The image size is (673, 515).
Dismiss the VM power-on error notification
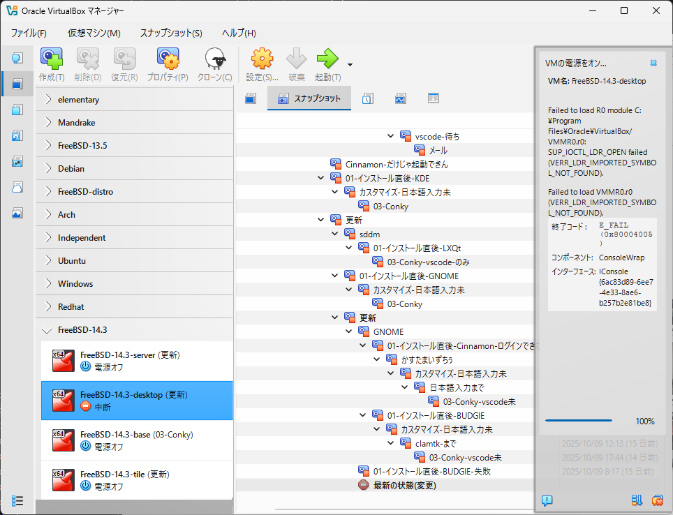(653, 63)
